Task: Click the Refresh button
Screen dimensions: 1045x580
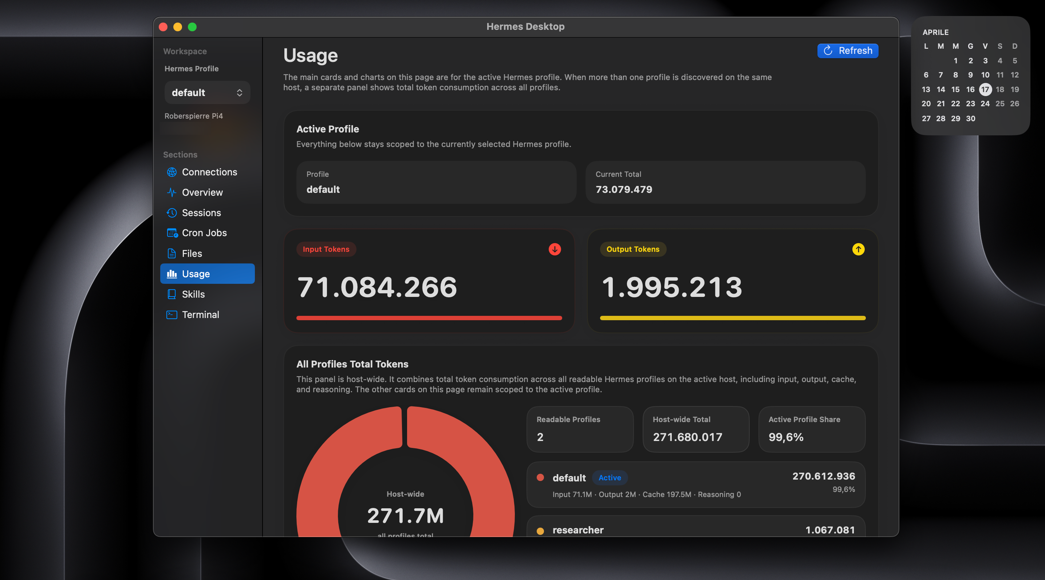Action: 847,51
